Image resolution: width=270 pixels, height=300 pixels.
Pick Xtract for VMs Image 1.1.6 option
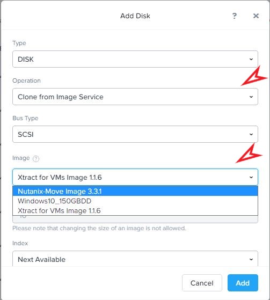pyautogui.click(x=135, y=211)
